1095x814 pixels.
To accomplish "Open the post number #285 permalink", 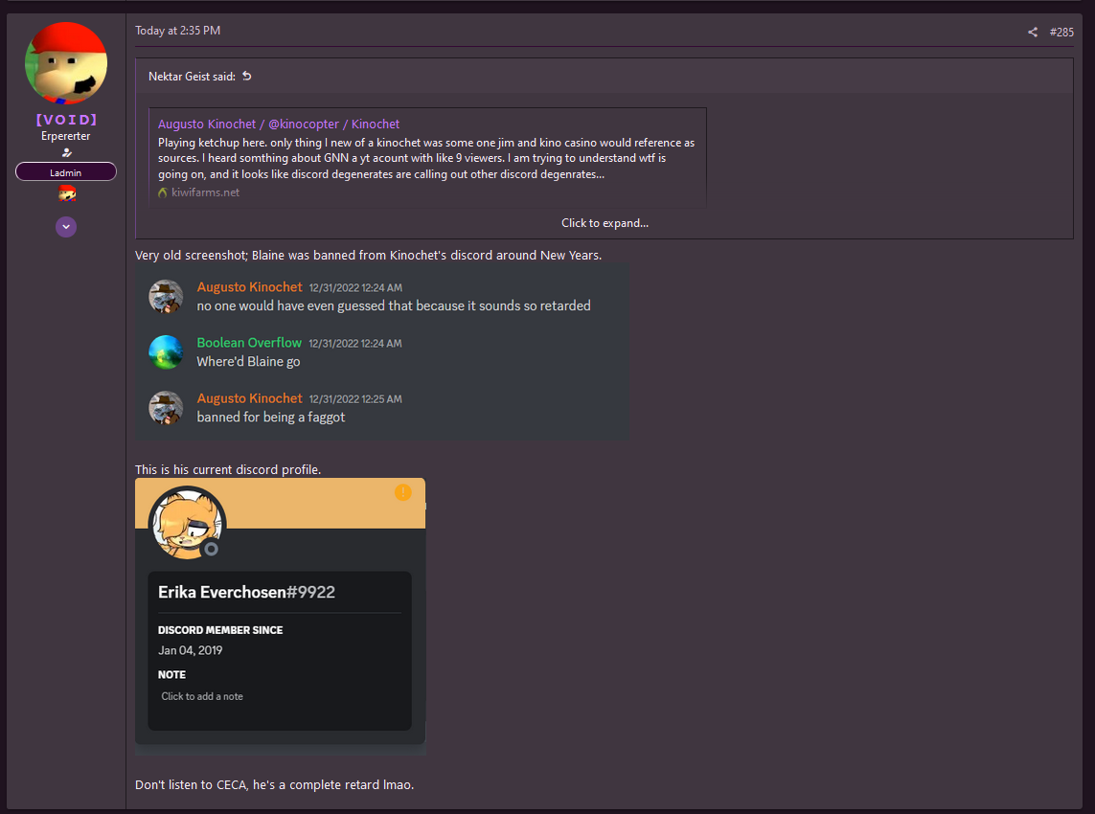I will coord(1061,33).
